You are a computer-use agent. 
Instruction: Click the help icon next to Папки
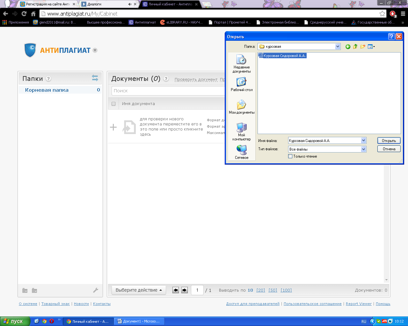pyautogui.click(x=48, y=79)
